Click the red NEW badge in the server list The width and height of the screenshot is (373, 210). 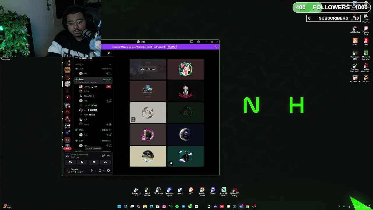(x=67, y=148)
